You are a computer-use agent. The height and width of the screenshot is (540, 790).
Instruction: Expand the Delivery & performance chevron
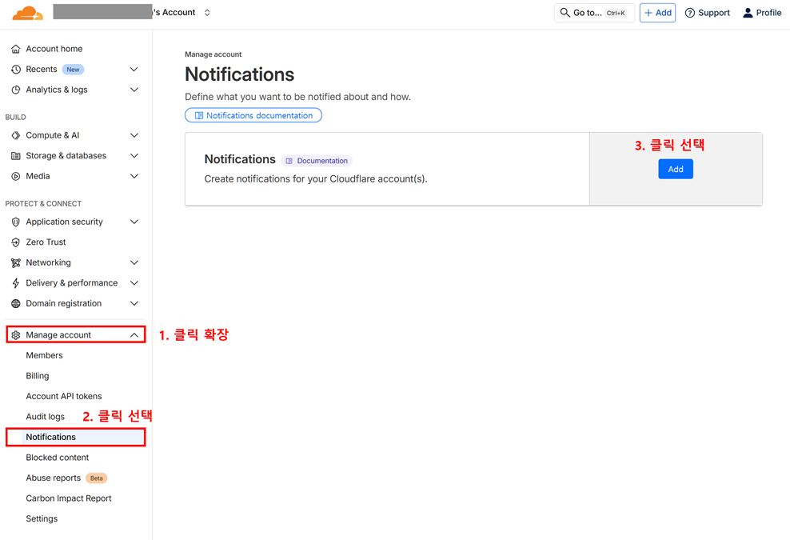[134, 283]
